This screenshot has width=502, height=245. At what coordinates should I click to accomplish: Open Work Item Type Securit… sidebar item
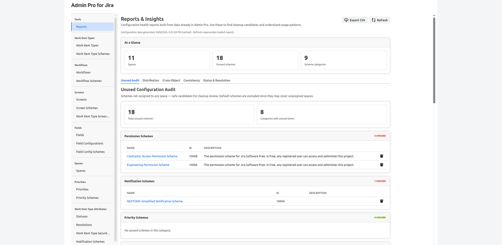pos(93,233)
